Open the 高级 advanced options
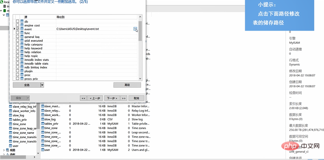Screen dimensions: 324x160 [127, 85]
